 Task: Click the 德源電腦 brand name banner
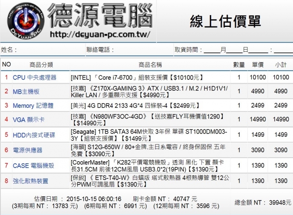pos(100,15)
